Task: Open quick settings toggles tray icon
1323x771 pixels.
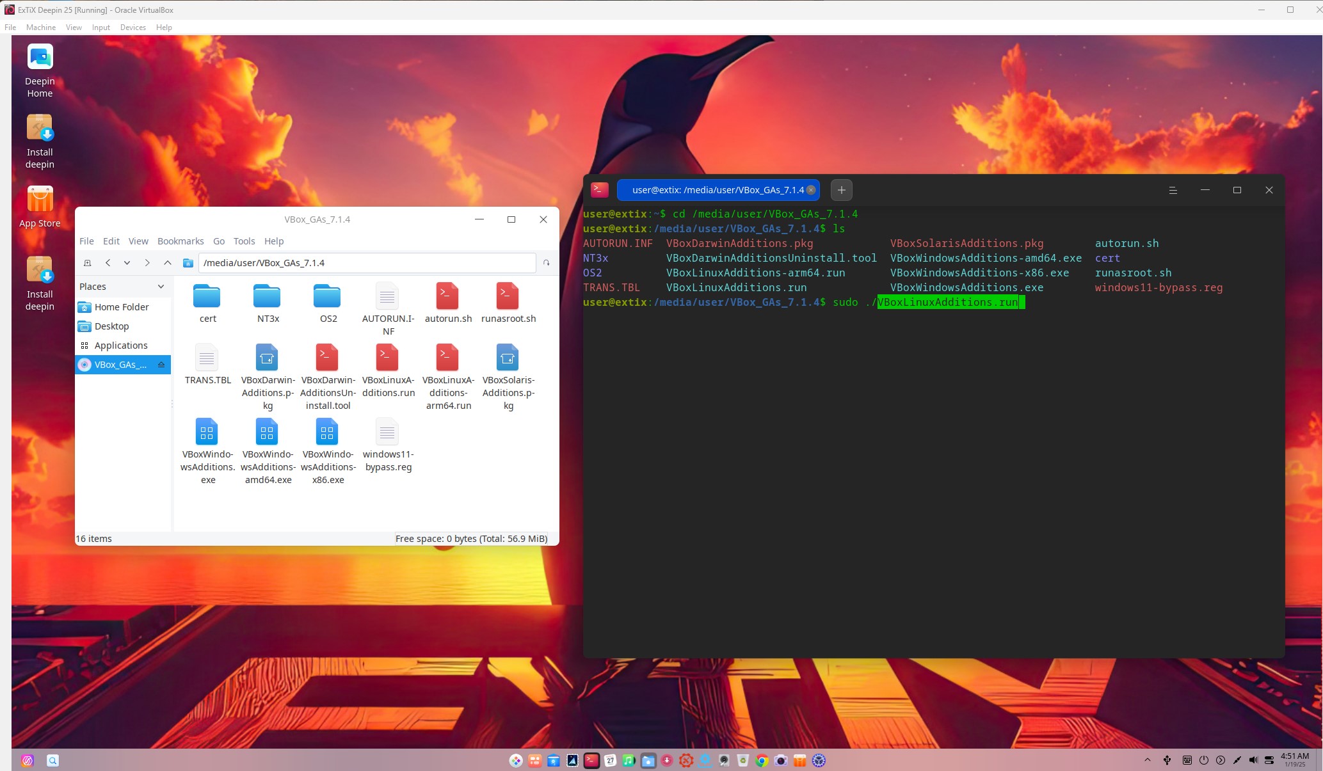Action: (1269, 760)
